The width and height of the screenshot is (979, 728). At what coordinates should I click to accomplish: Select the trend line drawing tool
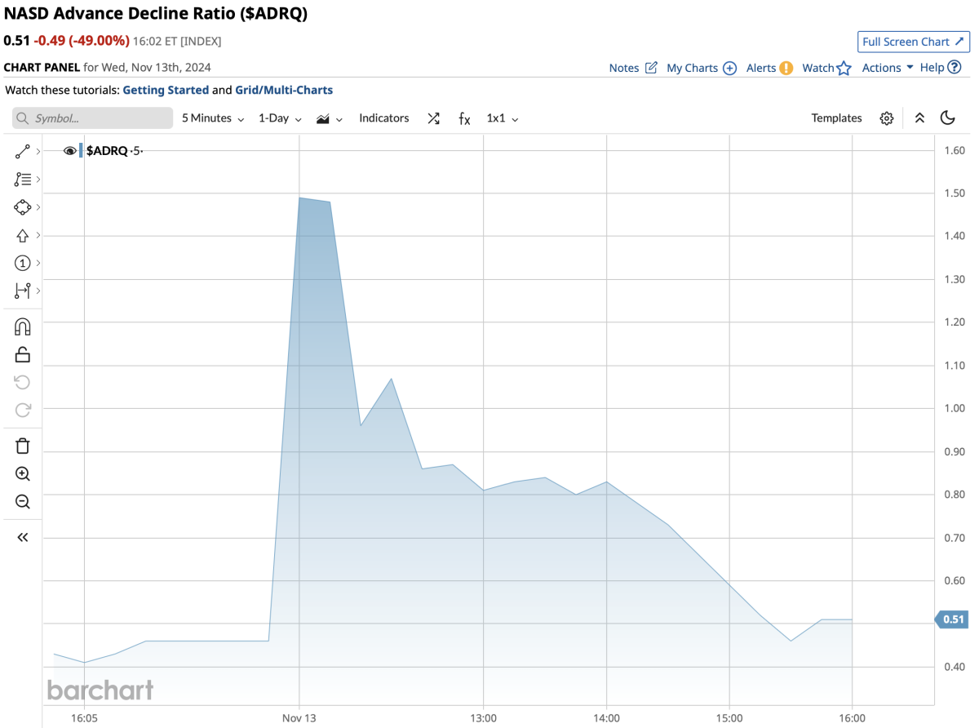[x=22, y=152]
